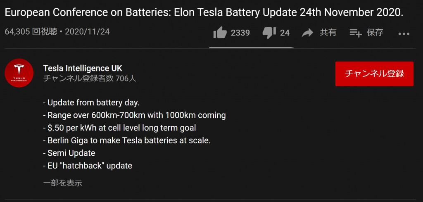This screenshot has height=202, width=423.
Task: Click the 'Berlin Giga' description line
Action: click(x=127, y=140)
